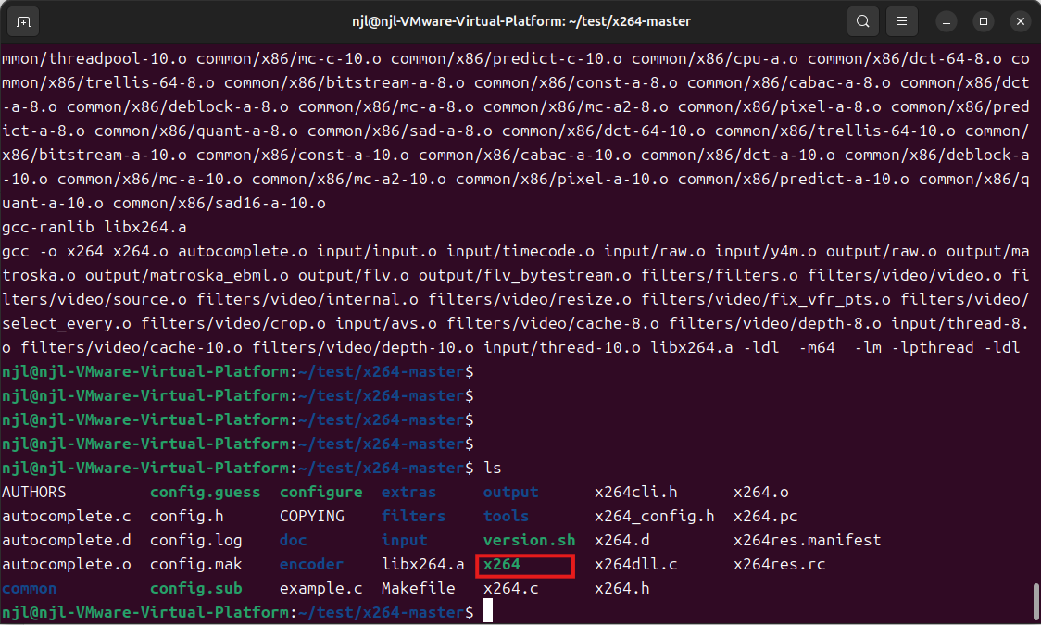Click x264res.rc in the listing

click(780, 564)
